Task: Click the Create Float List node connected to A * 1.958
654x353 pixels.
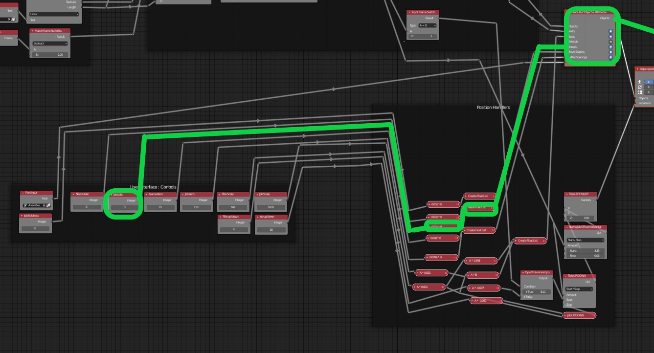Action: 529,241
